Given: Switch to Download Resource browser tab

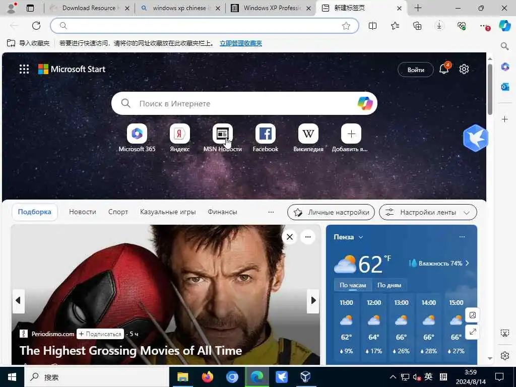Looking at the screenshot, I should tap(89, 8).
